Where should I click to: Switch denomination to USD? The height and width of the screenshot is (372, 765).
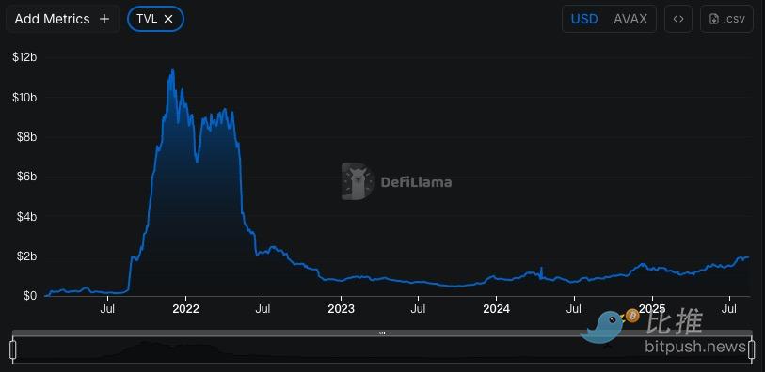pos(584,19)
